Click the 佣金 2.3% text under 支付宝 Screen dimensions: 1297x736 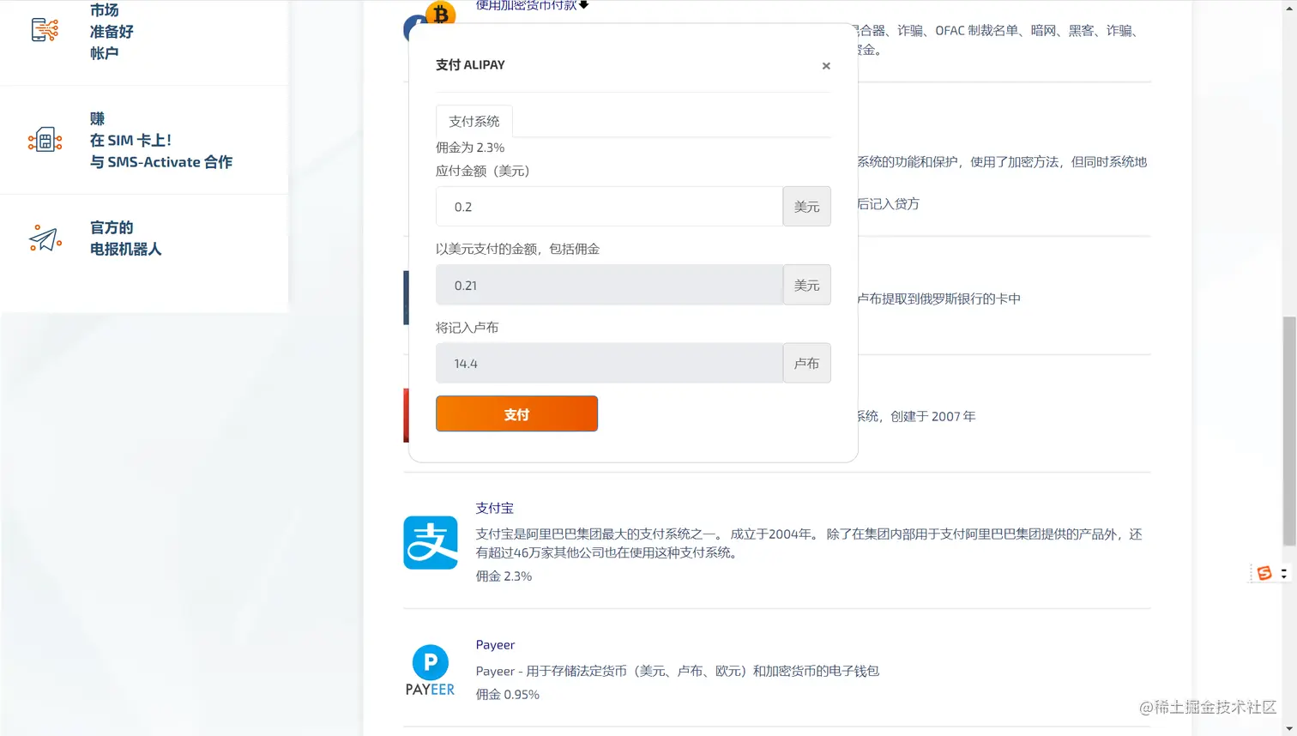click(x=504, y=576)
